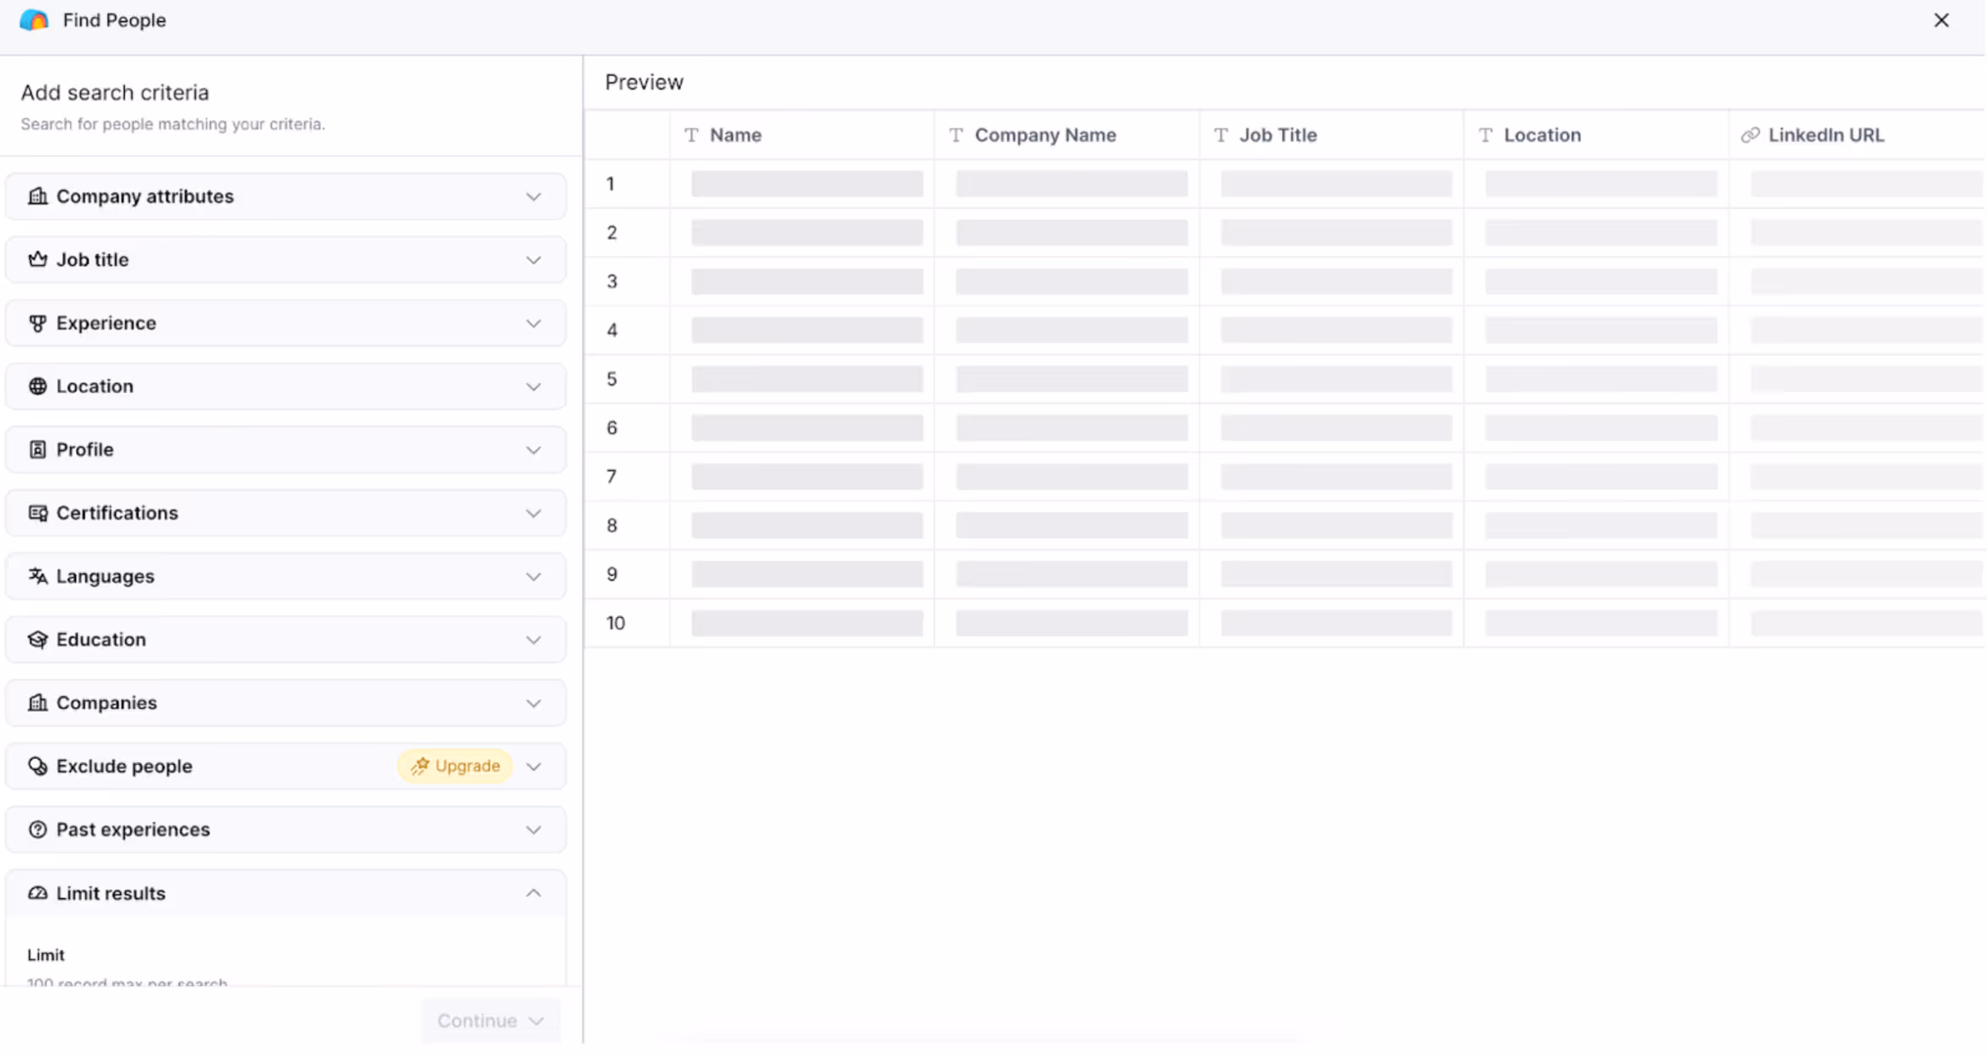Click the LinkedIn URL link icon

tap(1750, 135)
